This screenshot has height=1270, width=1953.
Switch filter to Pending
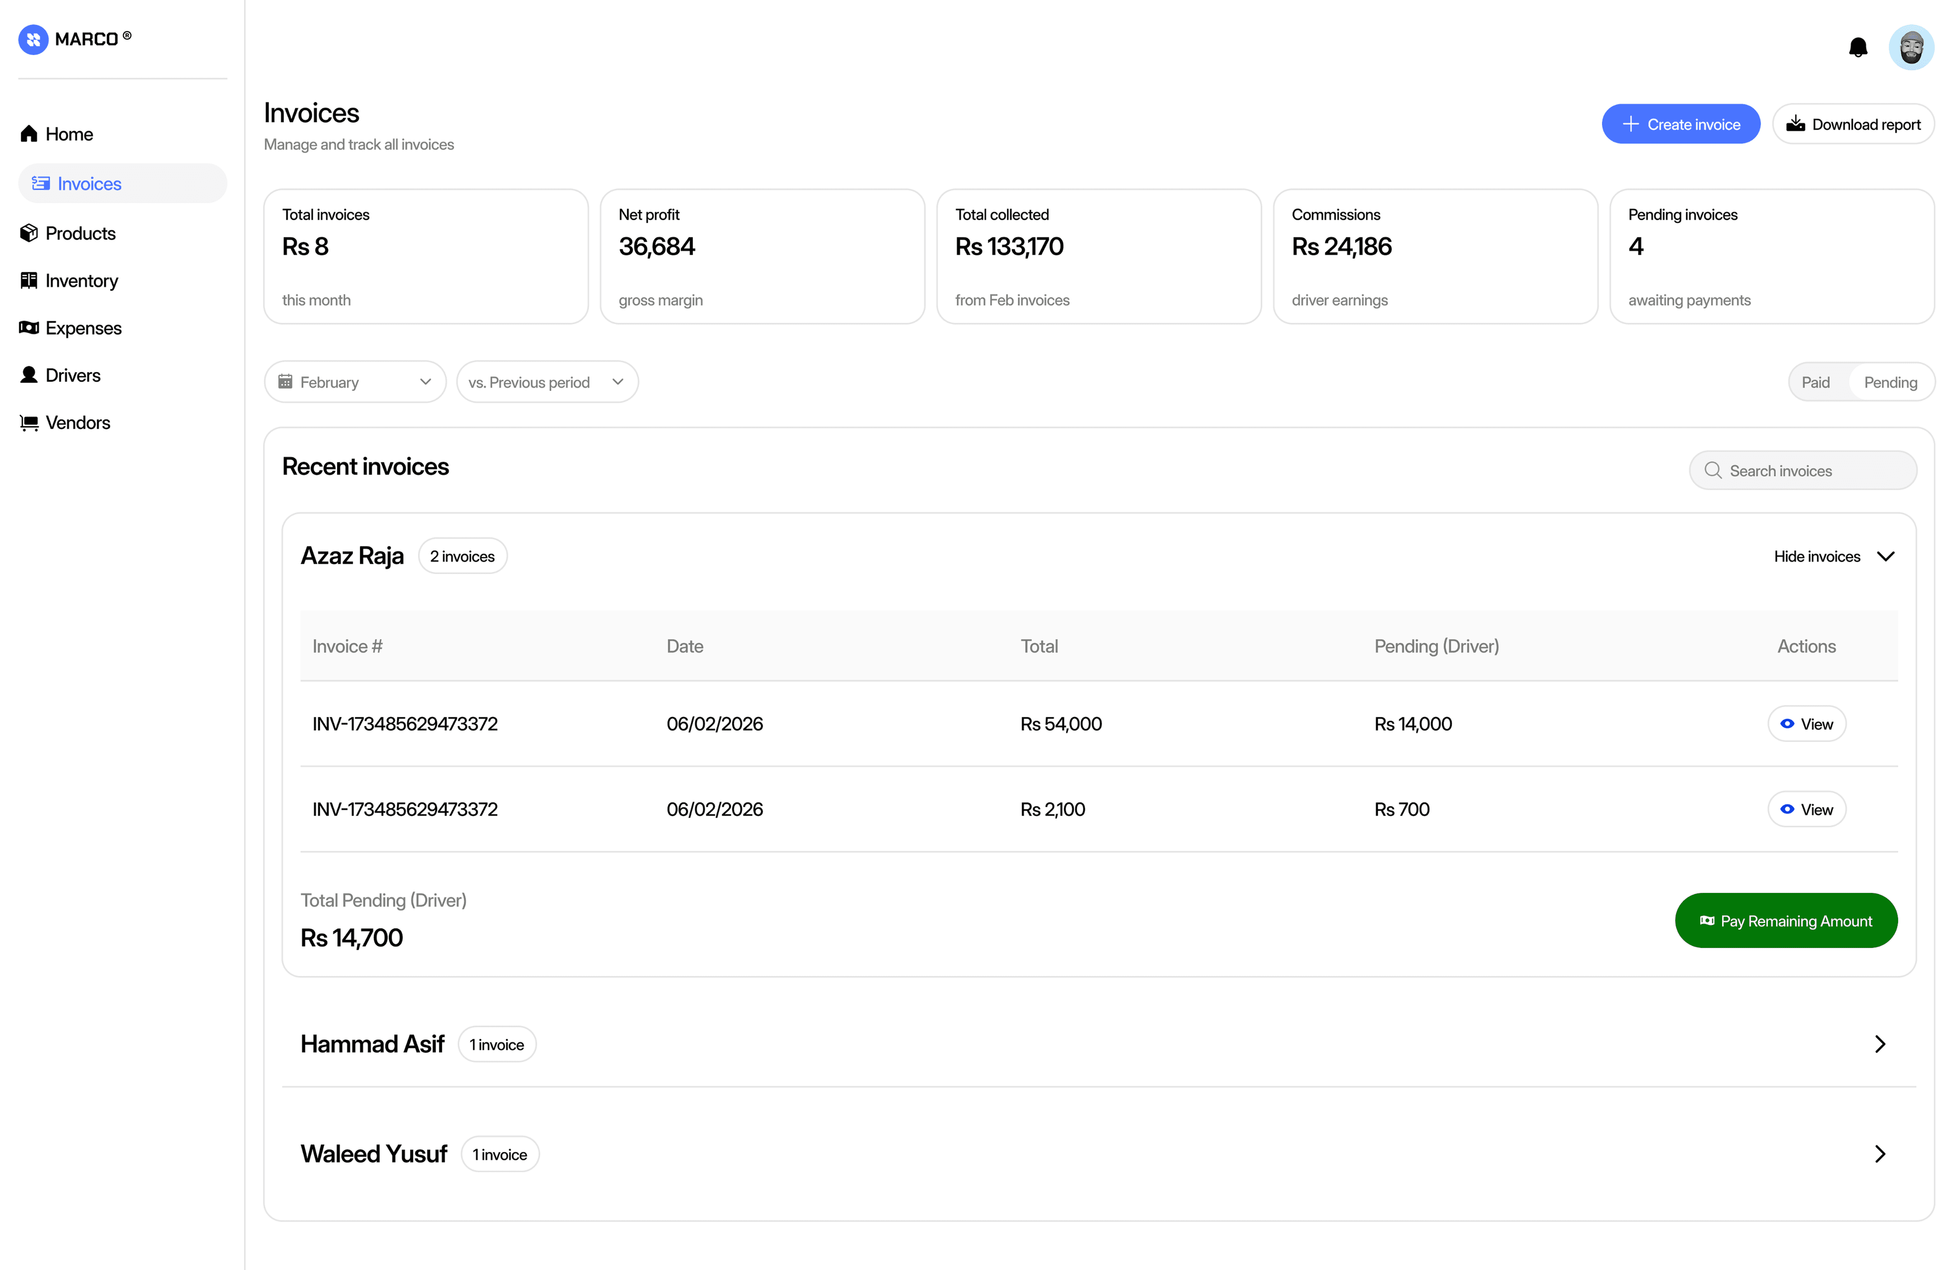(x=1890, y=382)
